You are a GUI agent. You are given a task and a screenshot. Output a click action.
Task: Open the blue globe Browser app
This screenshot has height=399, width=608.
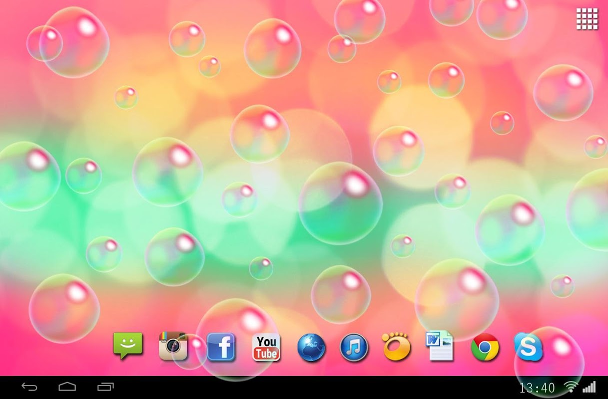pyautogui.click(x=311, y=348)
